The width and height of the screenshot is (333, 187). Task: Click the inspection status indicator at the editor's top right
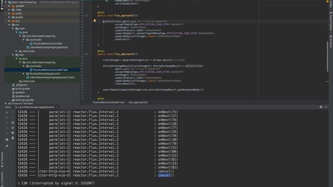click(x=327, y=2)
